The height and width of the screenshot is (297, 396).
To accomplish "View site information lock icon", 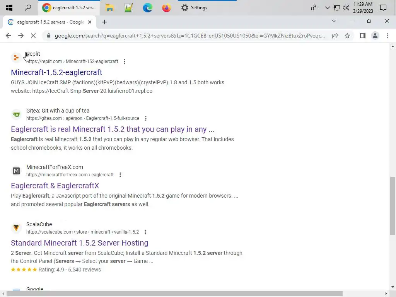I will 49,36.
